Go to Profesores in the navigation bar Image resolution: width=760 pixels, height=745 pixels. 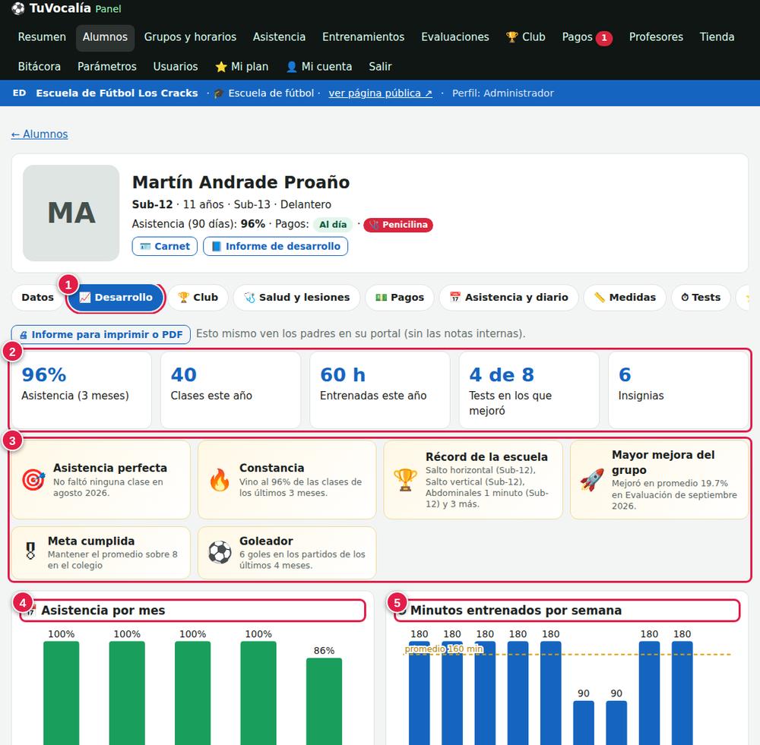point(656,37)
